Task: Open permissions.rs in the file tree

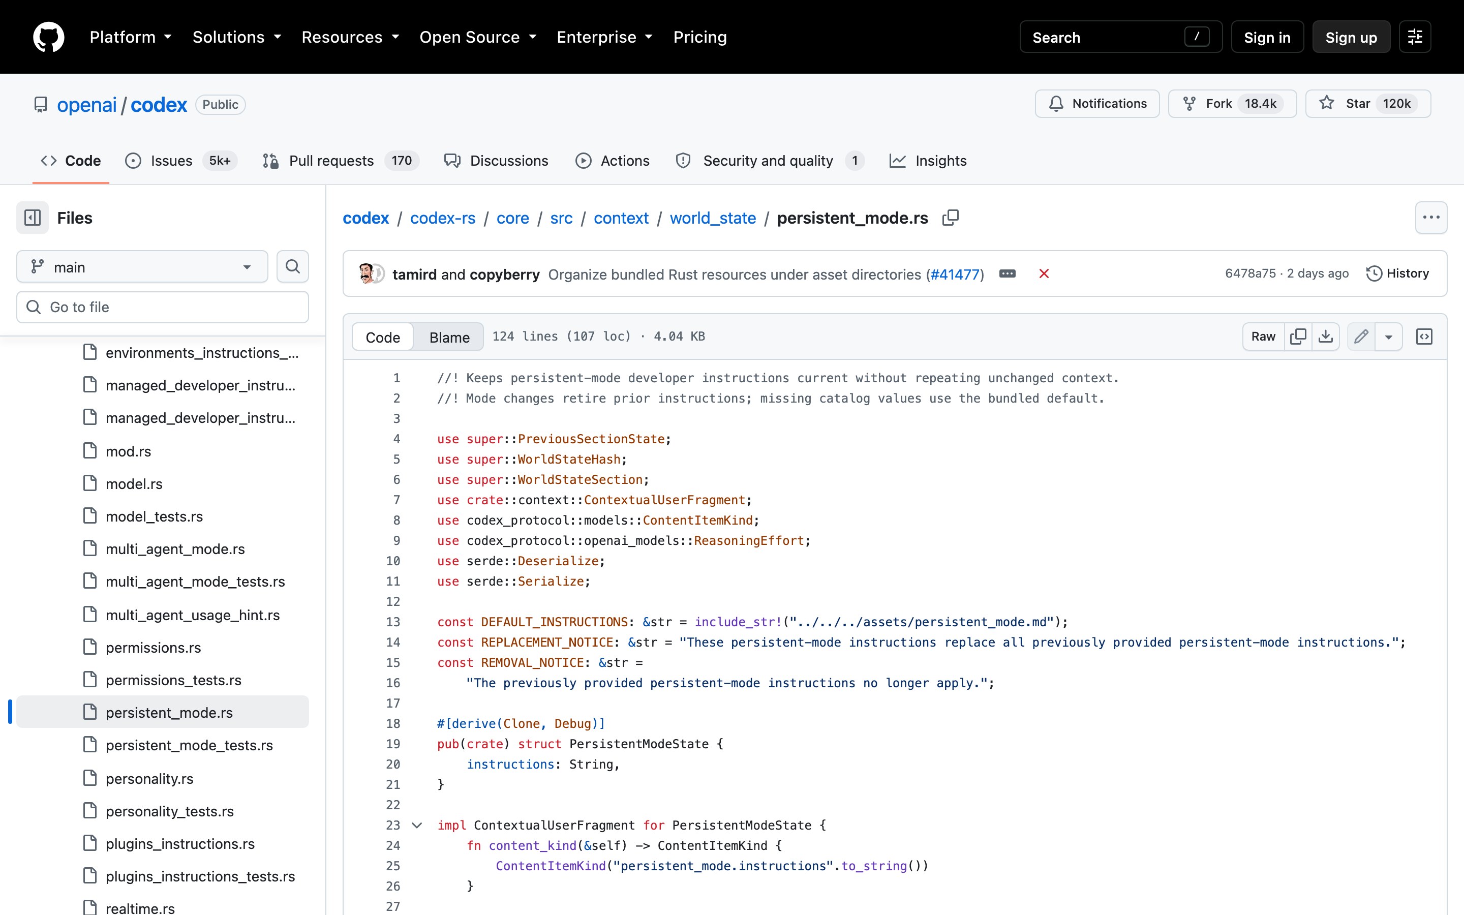Action: pyautogui.click(x=163, y=648)
